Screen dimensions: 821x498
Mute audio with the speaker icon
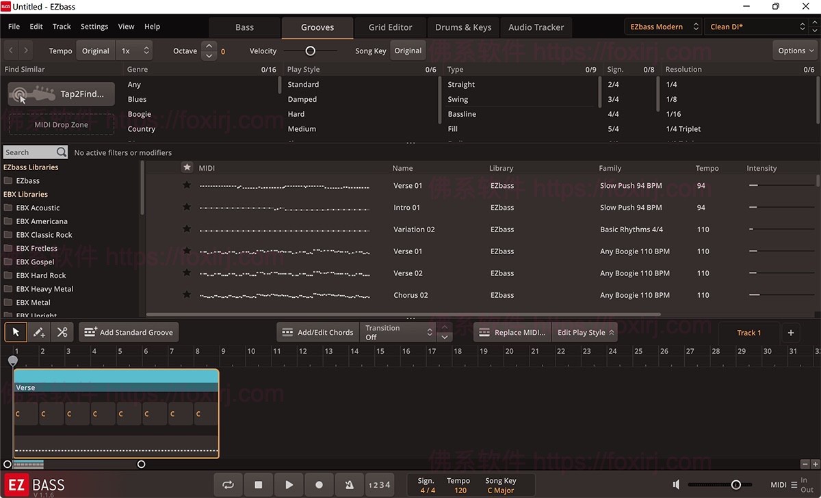pyautogui.click(x=675, y=484)
